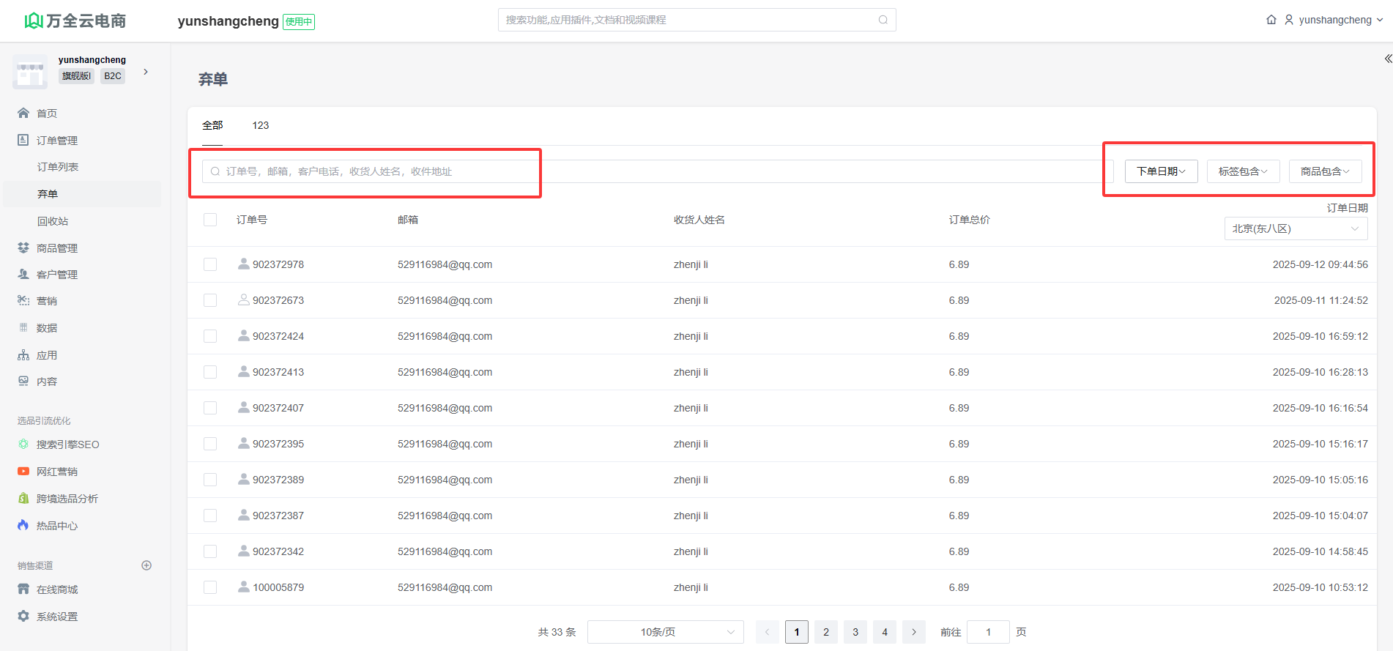Select the checkbox for order 100005879
The height and width of the screenshot is (651, 1393).
tap(210, 587)
